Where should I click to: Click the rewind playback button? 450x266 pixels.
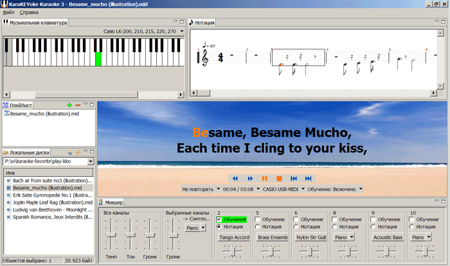pyautogui.click(x=235, y=178)
